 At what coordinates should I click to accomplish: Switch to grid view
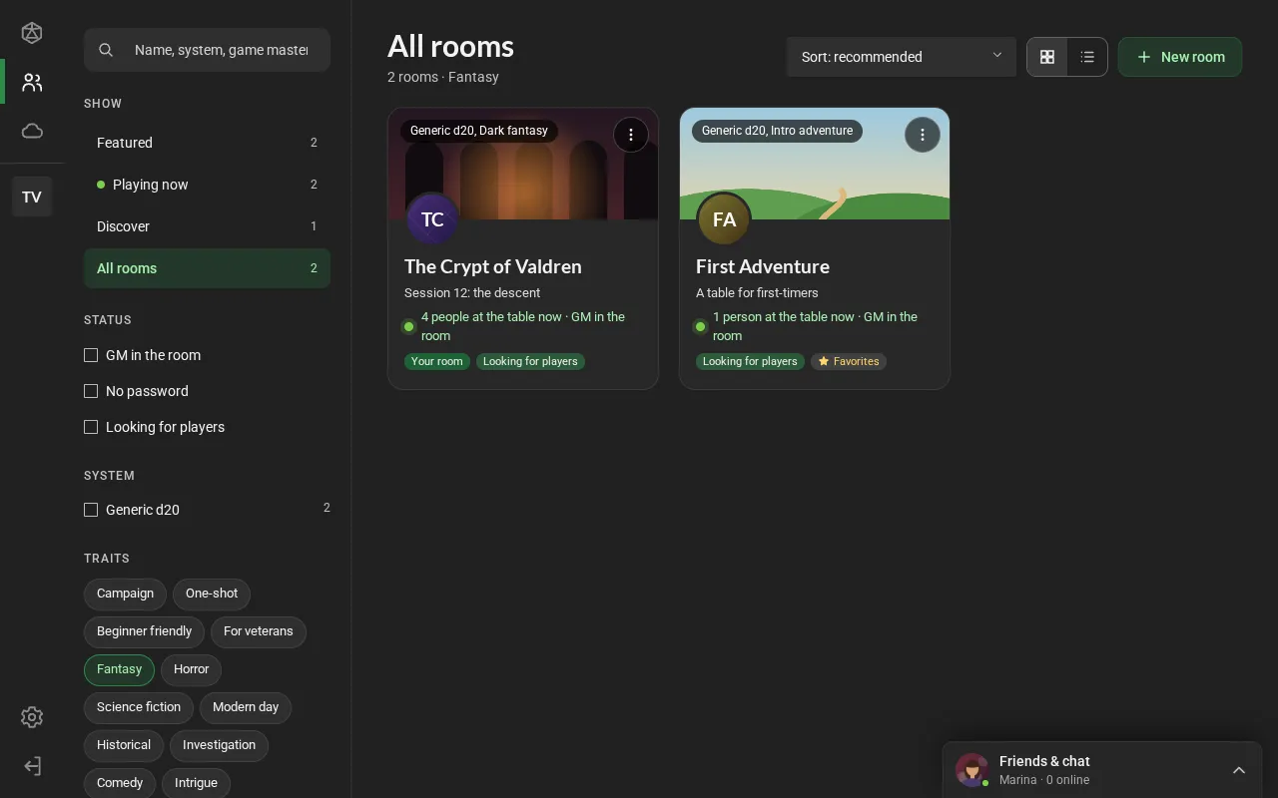tap(1047, 57)
